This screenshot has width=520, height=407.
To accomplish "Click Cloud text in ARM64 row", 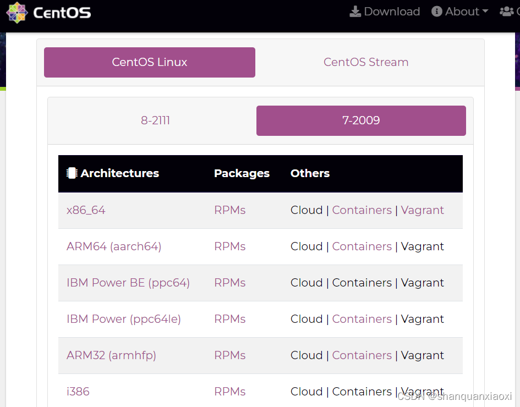I will click(306, 246).
